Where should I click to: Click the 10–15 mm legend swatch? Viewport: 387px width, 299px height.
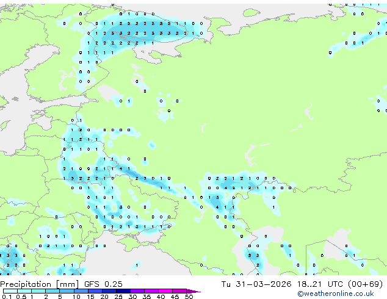pos(81,291)
